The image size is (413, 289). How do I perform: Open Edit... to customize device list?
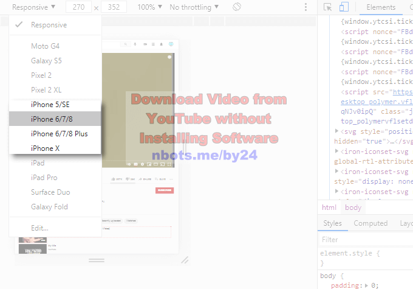coord(55,228)
